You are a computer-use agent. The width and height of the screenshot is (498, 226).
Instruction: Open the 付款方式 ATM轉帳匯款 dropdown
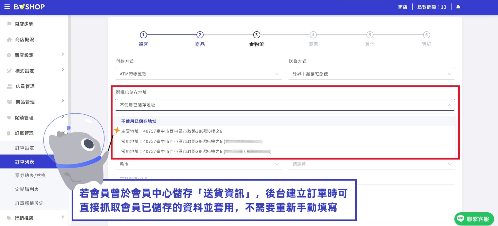199,74
